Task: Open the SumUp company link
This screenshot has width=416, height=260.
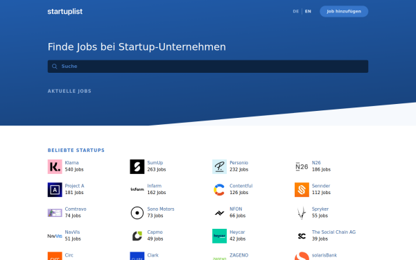Action: pos(155,163)
